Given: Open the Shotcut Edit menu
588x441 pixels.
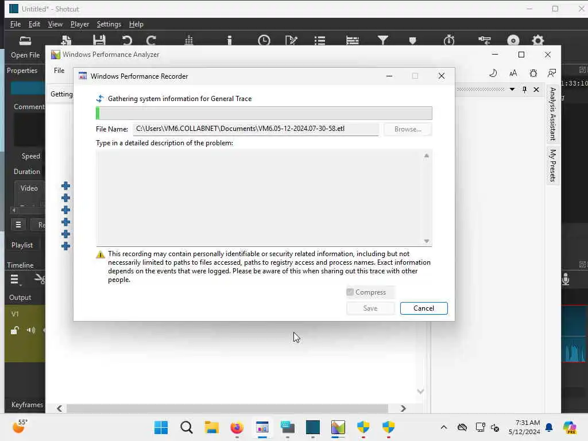Looking at the screenshot, I should point(34,24).
